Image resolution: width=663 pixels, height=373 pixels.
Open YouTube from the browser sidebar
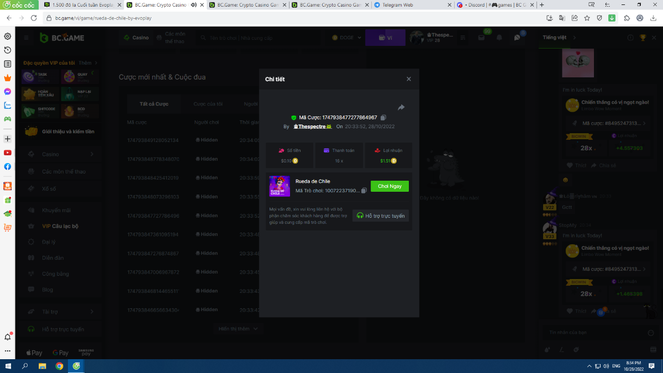[x=8, y=153]
